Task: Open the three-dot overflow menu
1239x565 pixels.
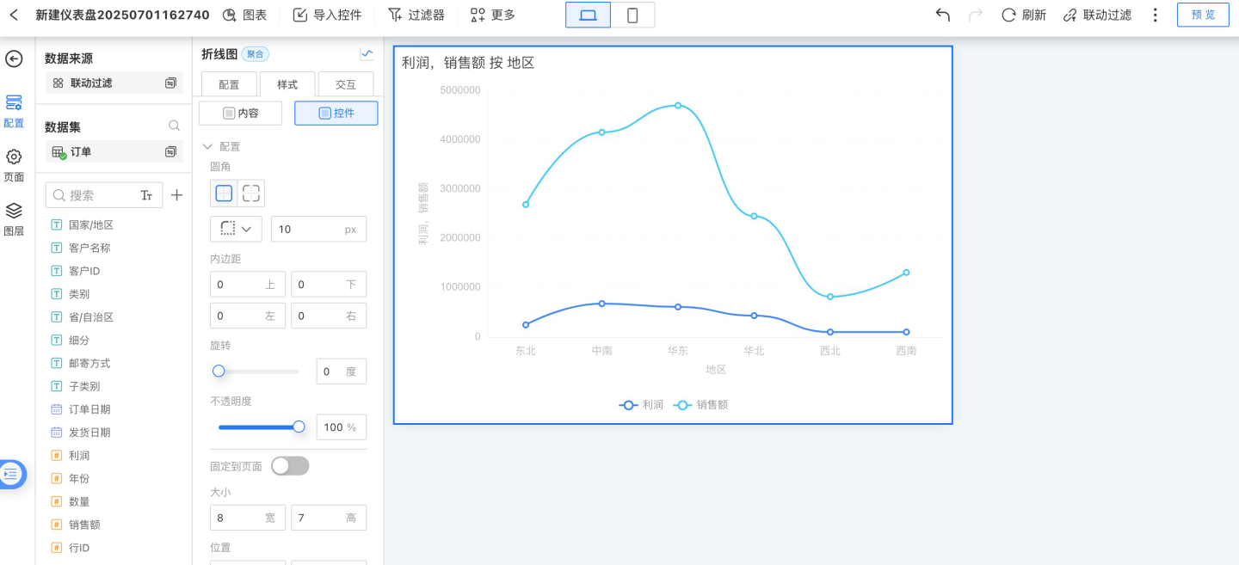Action: point(1156,15)
